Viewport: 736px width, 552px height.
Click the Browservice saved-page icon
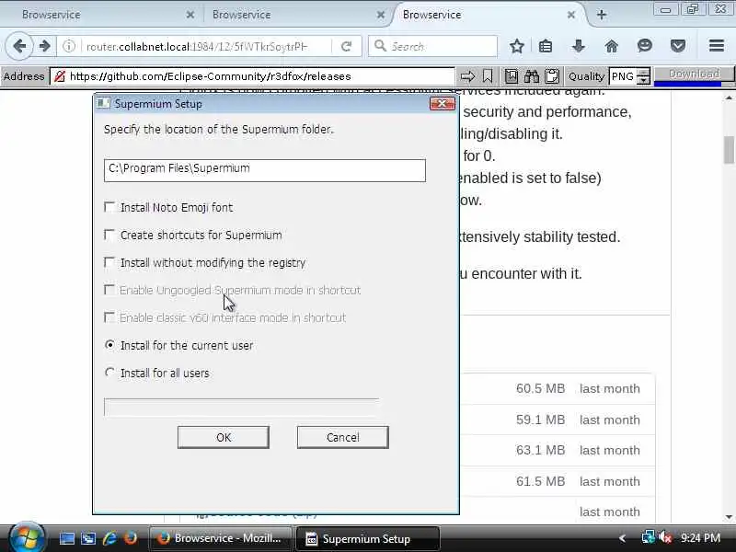[x=512, y=76]
